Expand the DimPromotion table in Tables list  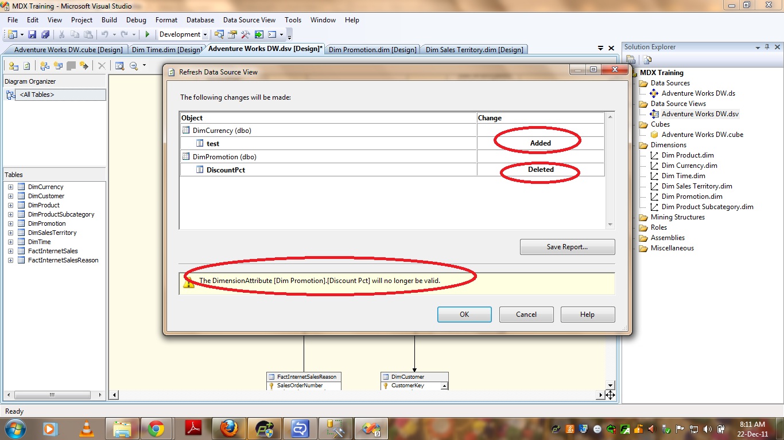[x=10, y=223]
